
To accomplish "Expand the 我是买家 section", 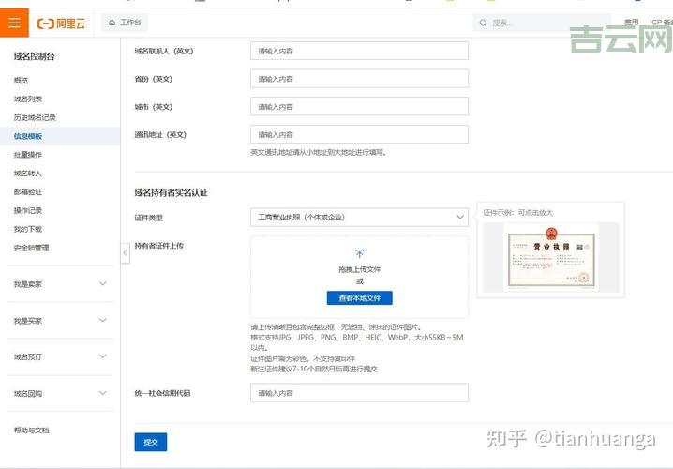I will pyautogui.click(x=60, y=321).
